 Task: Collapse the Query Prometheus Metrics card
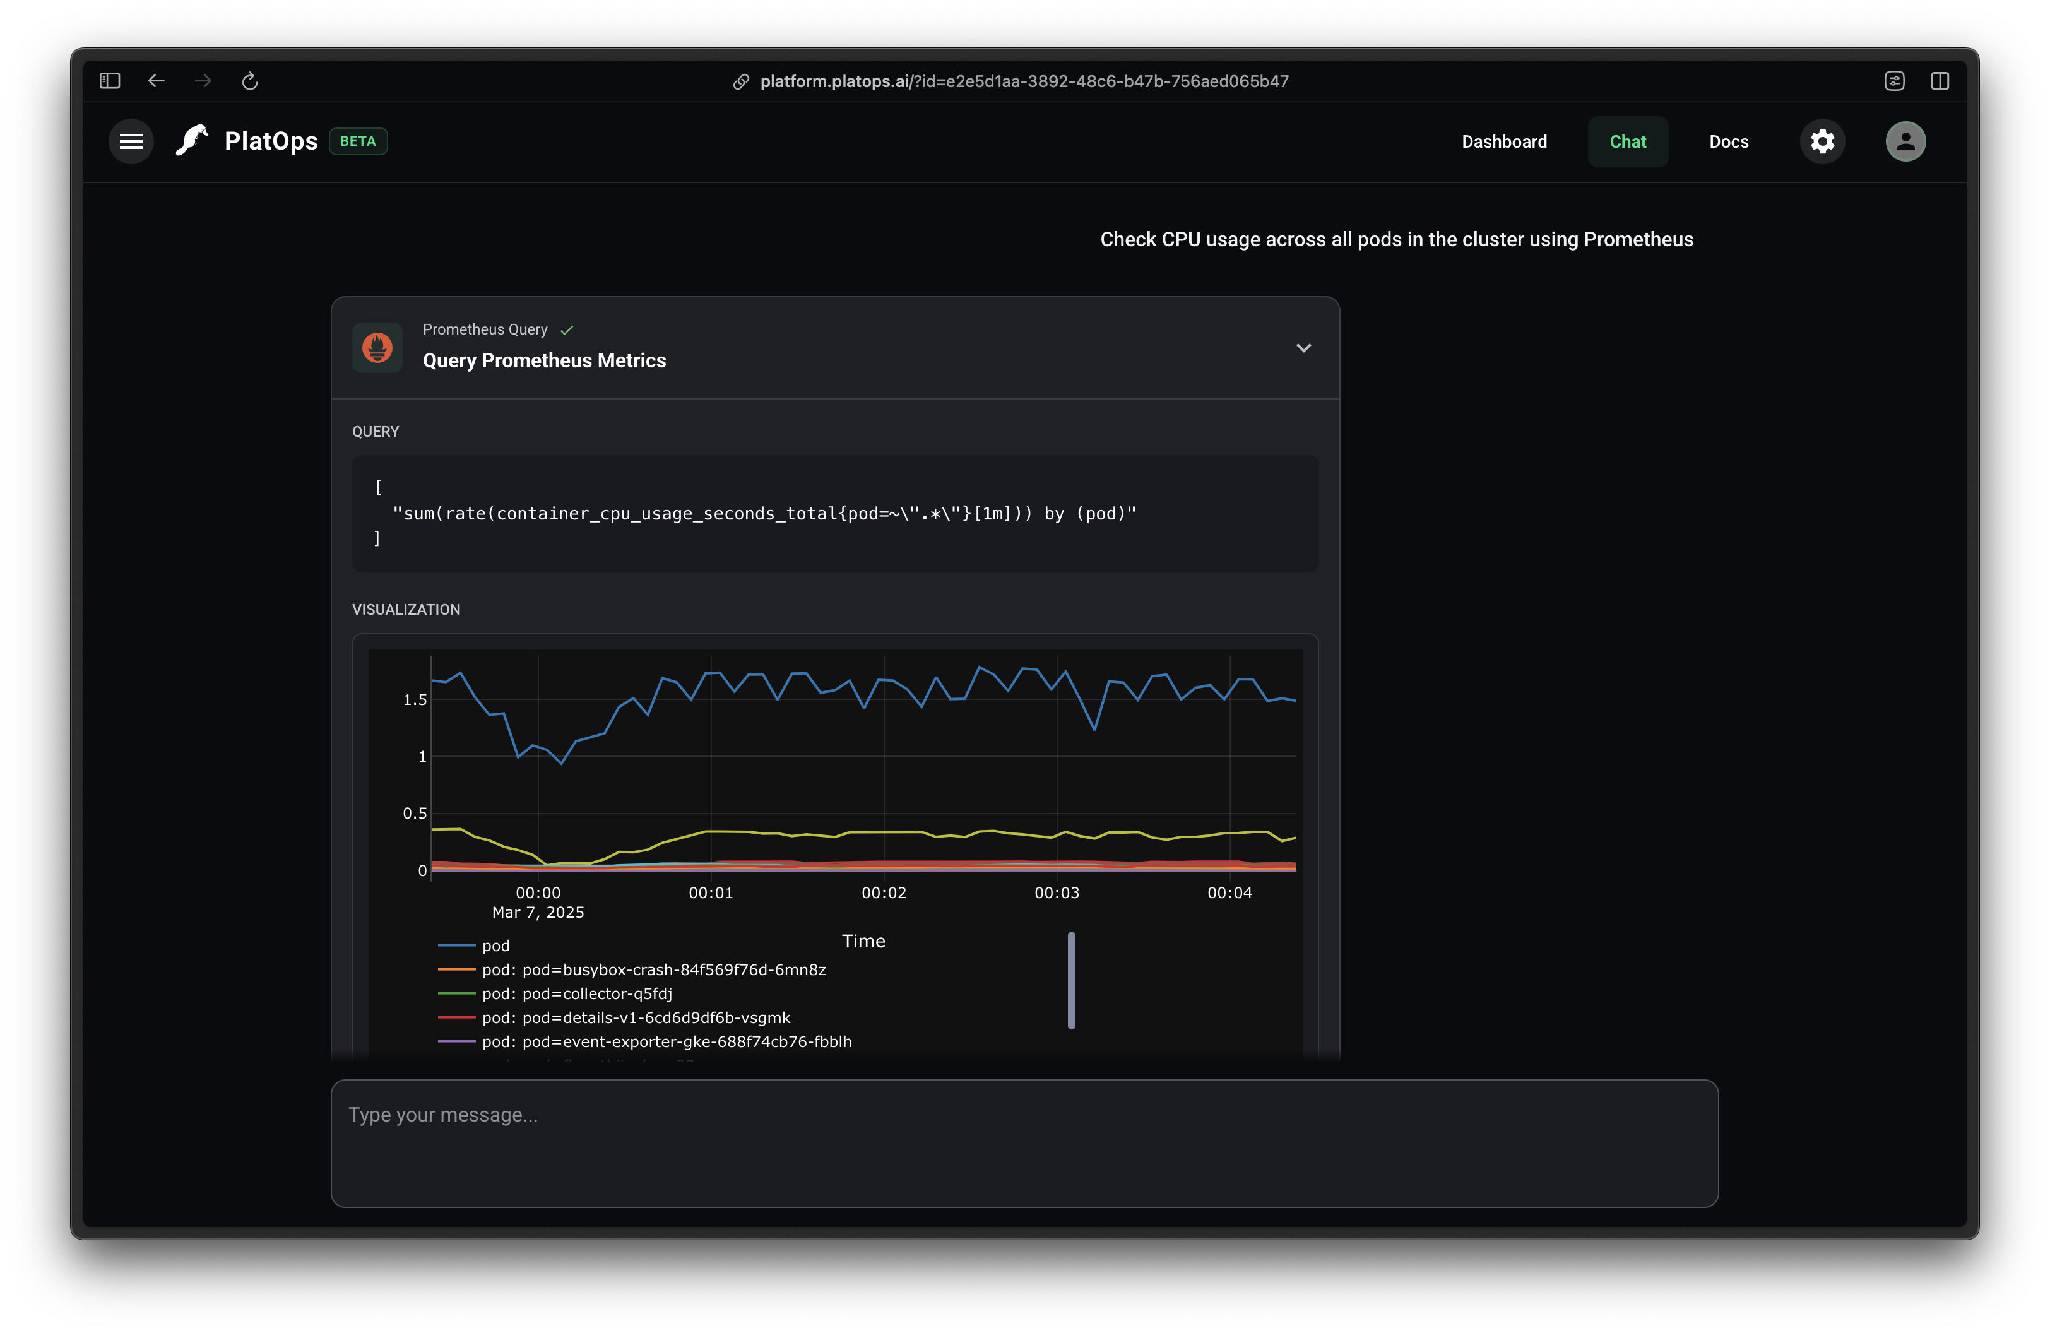(1303, 348)
